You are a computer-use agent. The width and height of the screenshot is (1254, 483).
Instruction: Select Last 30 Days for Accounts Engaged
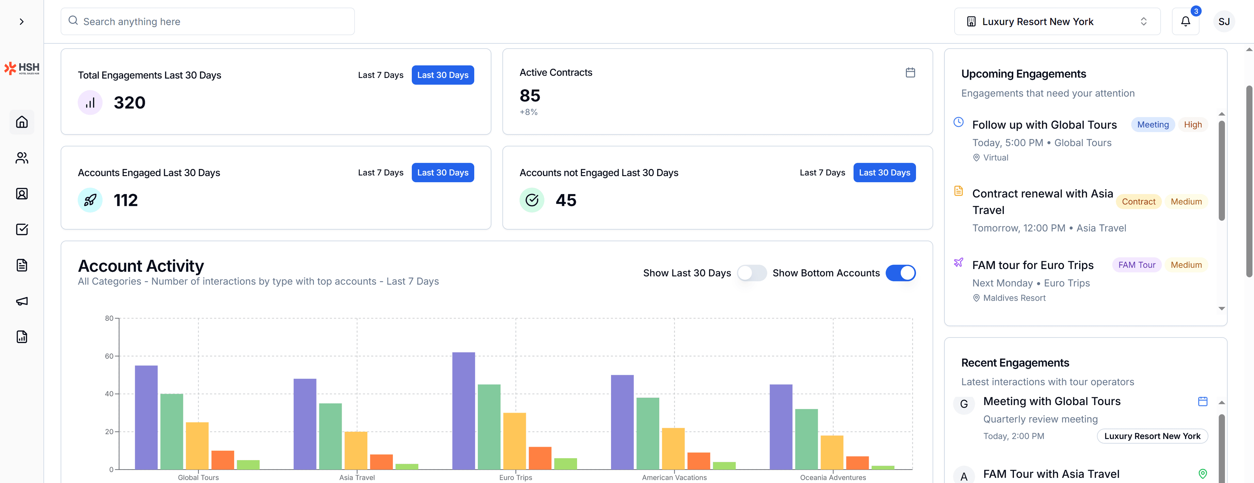point(442,173)
